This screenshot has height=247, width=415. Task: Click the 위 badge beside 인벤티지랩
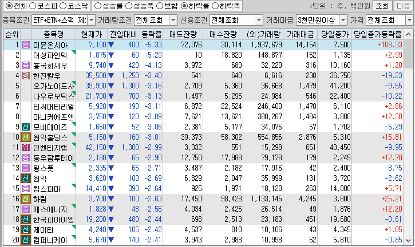pos(26,148)
